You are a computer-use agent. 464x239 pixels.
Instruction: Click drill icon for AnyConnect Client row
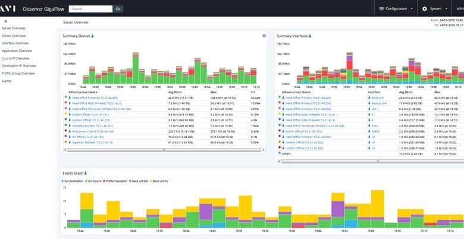pos(70,131)
